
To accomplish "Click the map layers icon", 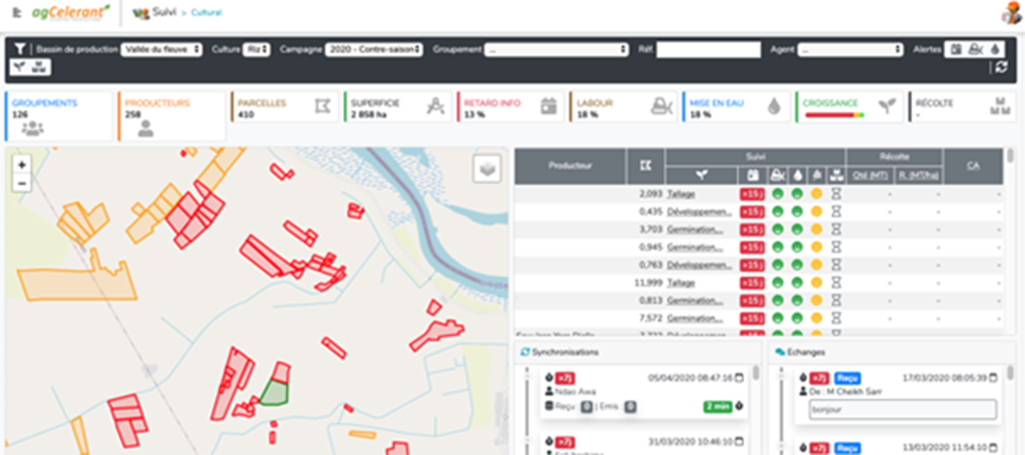I will 487,169.
